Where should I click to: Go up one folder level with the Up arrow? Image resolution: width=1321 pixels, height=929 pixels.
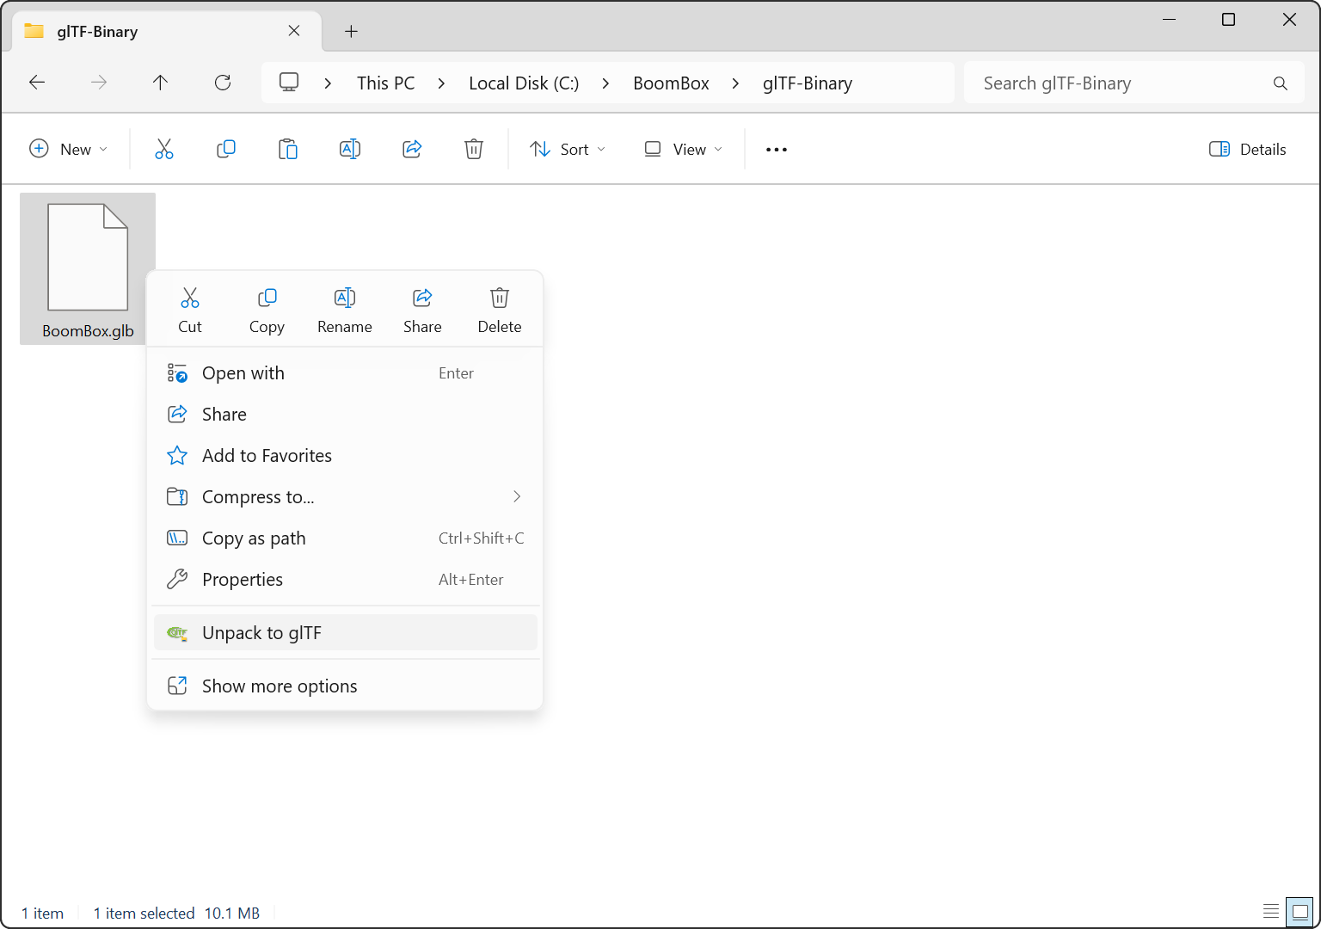click(160, 83)
